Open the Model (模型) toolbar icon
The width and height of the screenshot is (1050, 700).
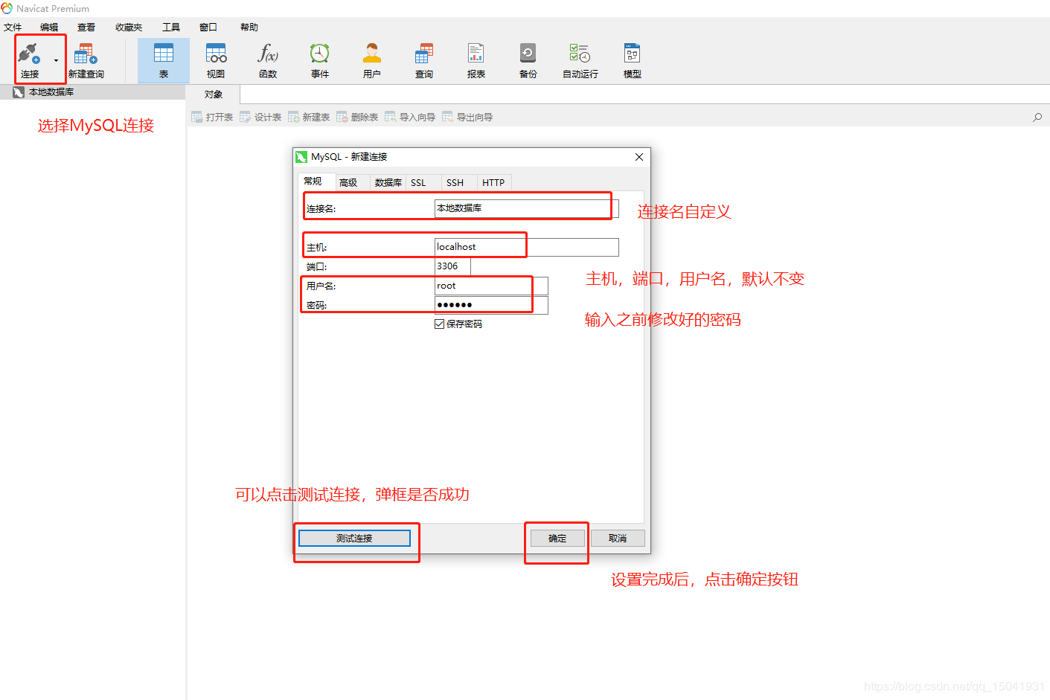(633, 60)
